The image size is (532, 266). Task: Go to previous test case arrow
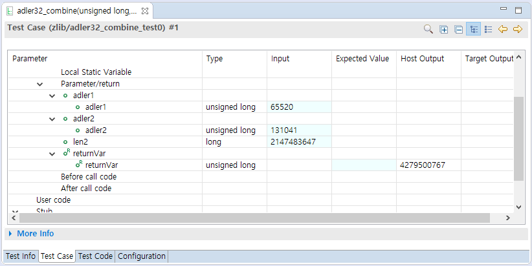click(503, 29)
